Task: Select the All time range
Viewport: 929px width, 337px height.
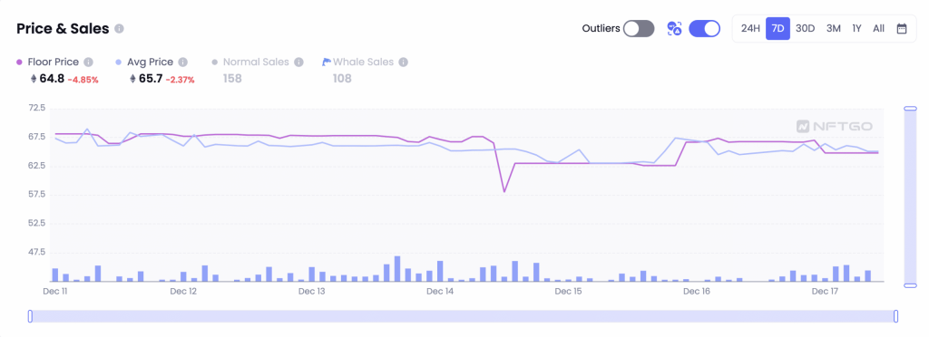Action: click(x=878, y=28)
